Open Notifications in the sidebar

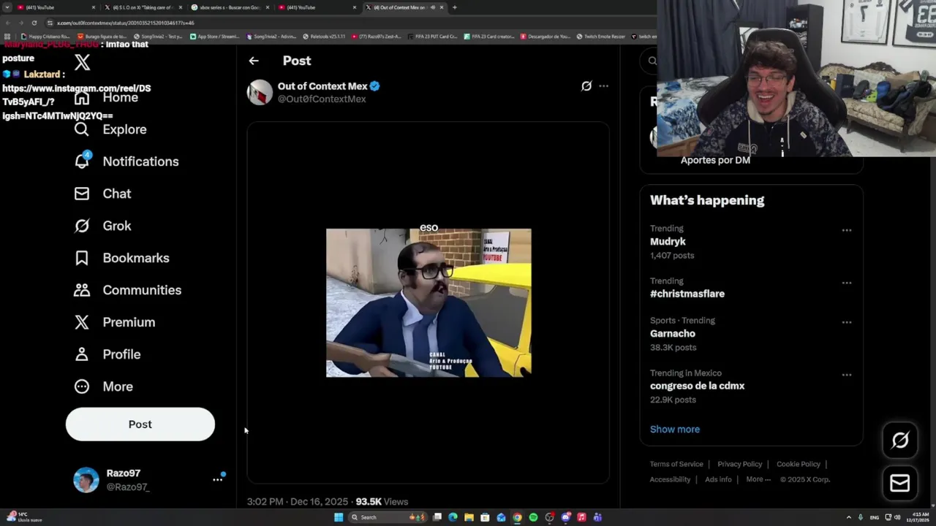[127, 161]
